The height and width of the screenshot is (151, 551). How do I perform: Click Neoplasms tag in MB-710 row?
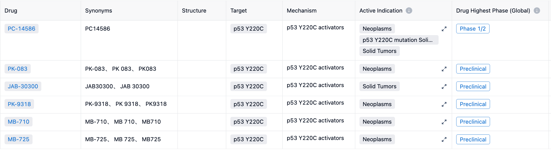point(377,122)
